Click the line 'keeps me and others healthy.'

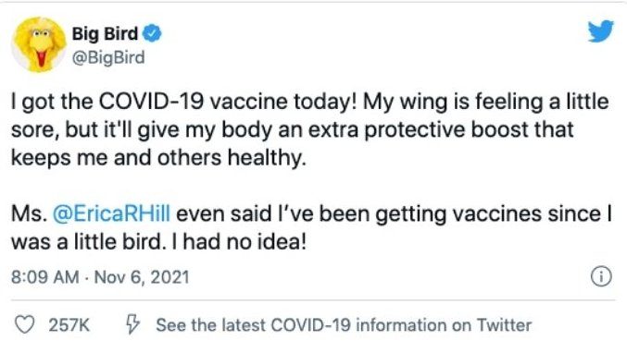(158, 157)
